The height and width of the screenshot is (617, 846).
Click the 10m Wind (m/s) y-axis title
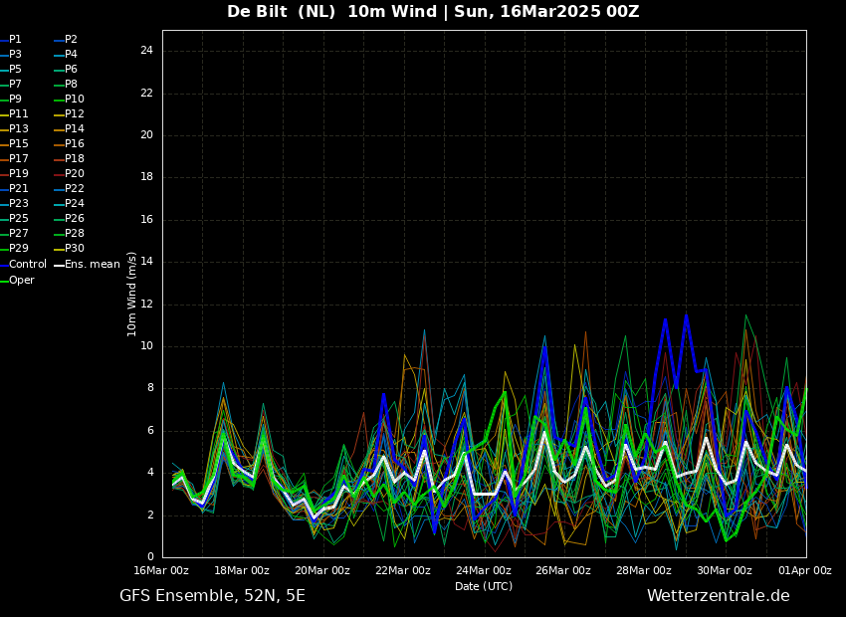[132, 294]
